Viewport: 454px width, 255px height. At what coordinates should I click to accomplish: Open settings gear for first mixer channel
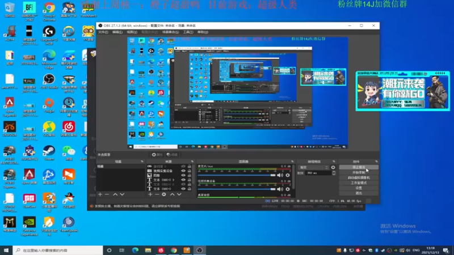tap(288, 175)
